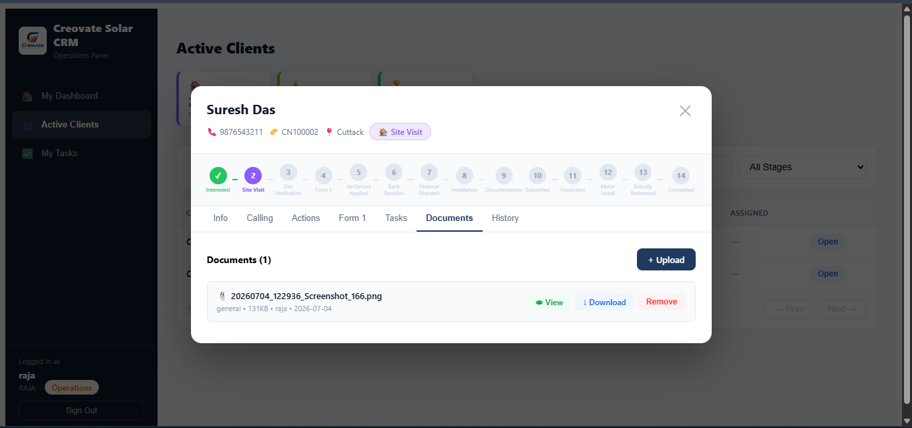Select the Documents tab
Image resolution: width=912 pixels, height=428 pixels.
click(x=449, y=218)
